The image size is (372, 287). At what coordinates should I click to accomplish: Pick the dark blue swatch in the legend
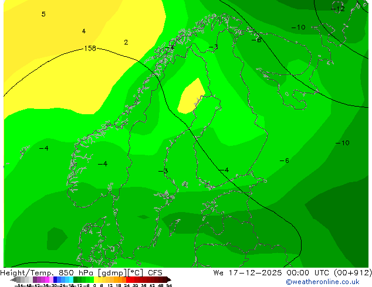point(55,279)
